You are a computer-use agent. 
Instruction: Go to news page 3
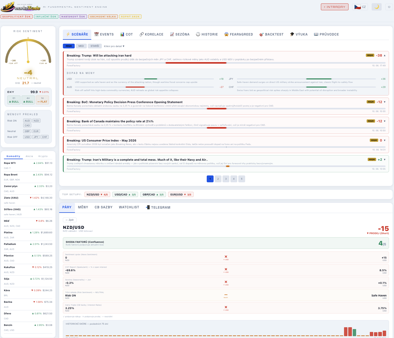(226, 179)
